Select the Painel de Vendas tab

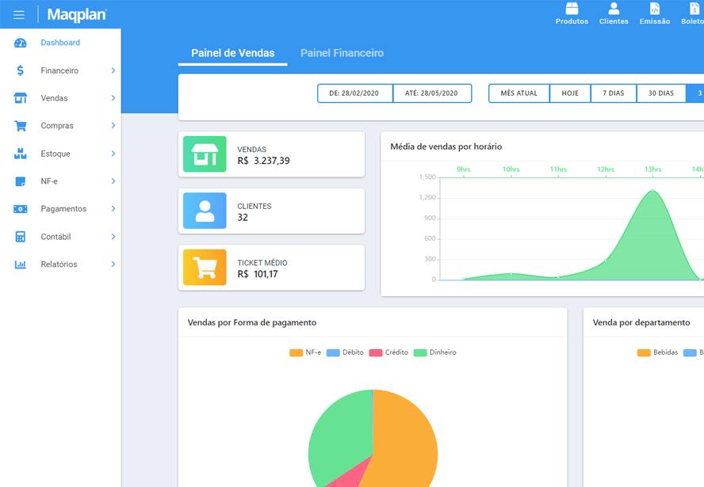[232, 53]
